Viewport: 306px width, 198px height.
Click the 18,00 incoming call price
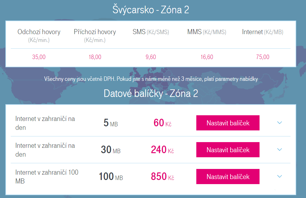[x=95, y=57]
